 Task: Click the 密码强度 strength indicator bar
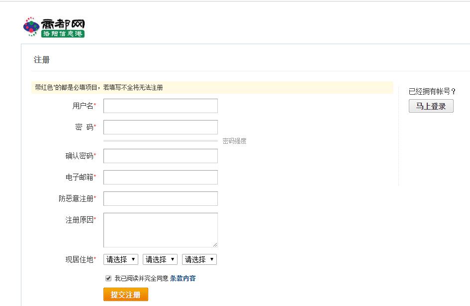tap(159, 141)
